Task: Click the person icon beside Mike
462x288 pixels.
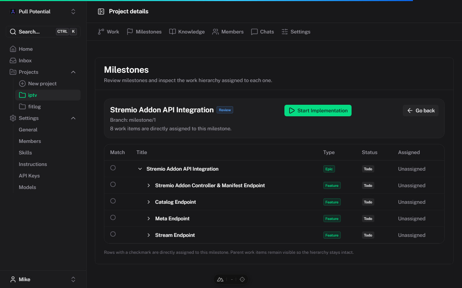Action: (13, 279)
